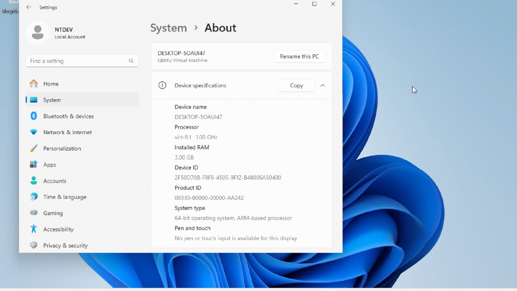
Task: Click the Find a setting search box
Action: [x=78, y=61]
